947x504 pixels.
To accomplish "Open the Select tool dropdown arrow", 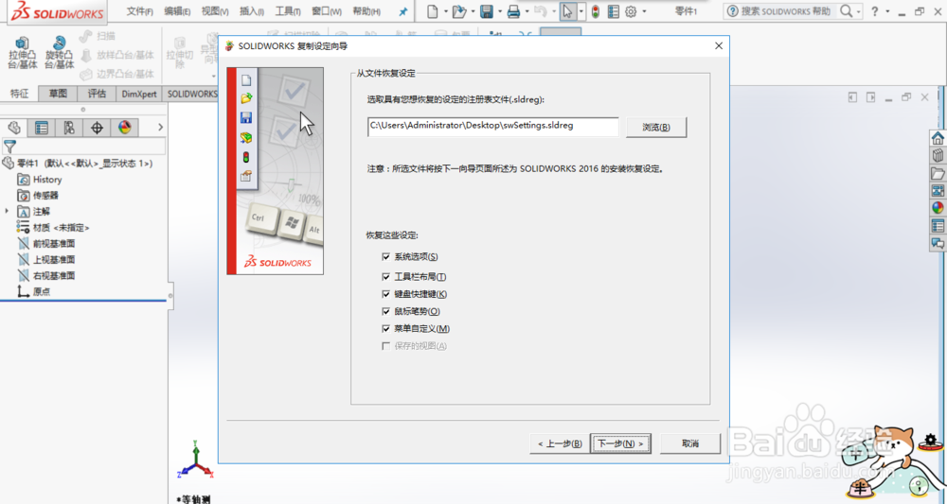I will (581, 11).
